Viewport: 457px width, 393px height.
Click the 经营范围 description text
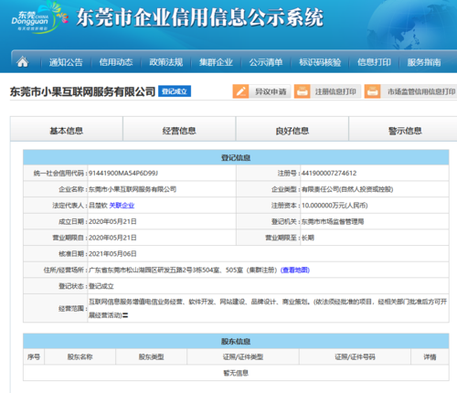[x=268, y=308]
